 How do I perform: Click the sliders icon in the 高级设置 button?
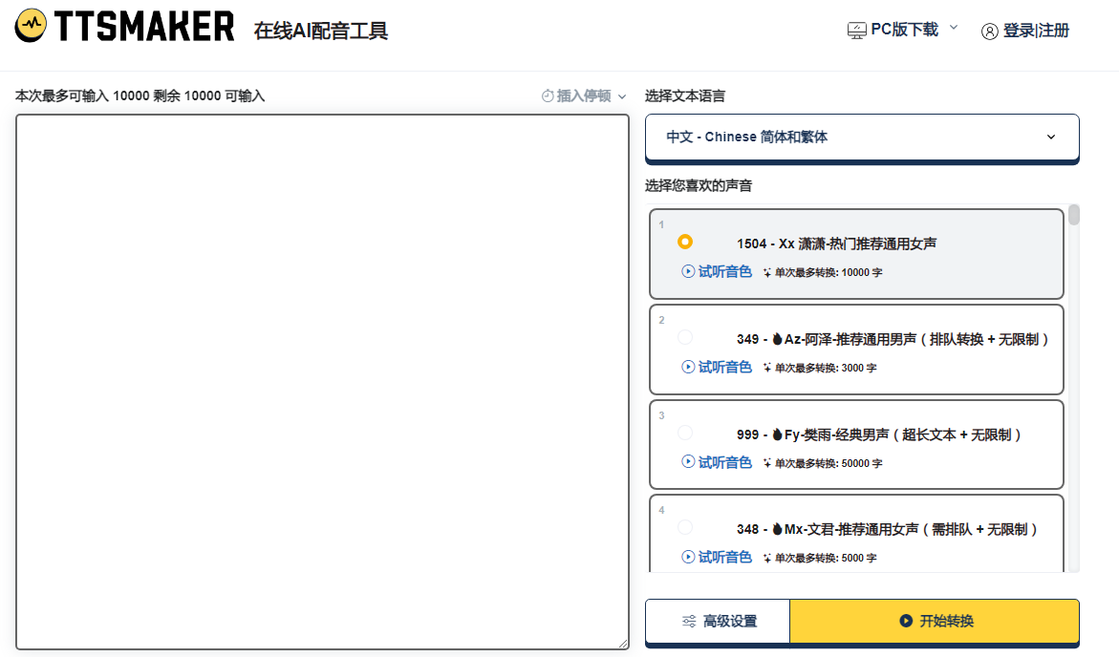(x=686, y=620)
